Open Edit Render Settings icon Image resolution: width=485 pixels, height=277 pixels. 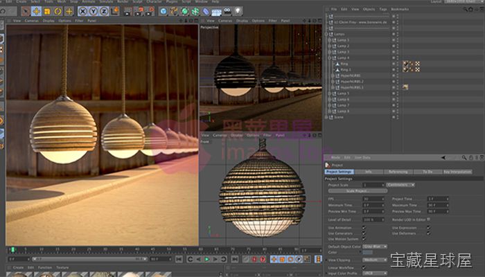point(150,12)
